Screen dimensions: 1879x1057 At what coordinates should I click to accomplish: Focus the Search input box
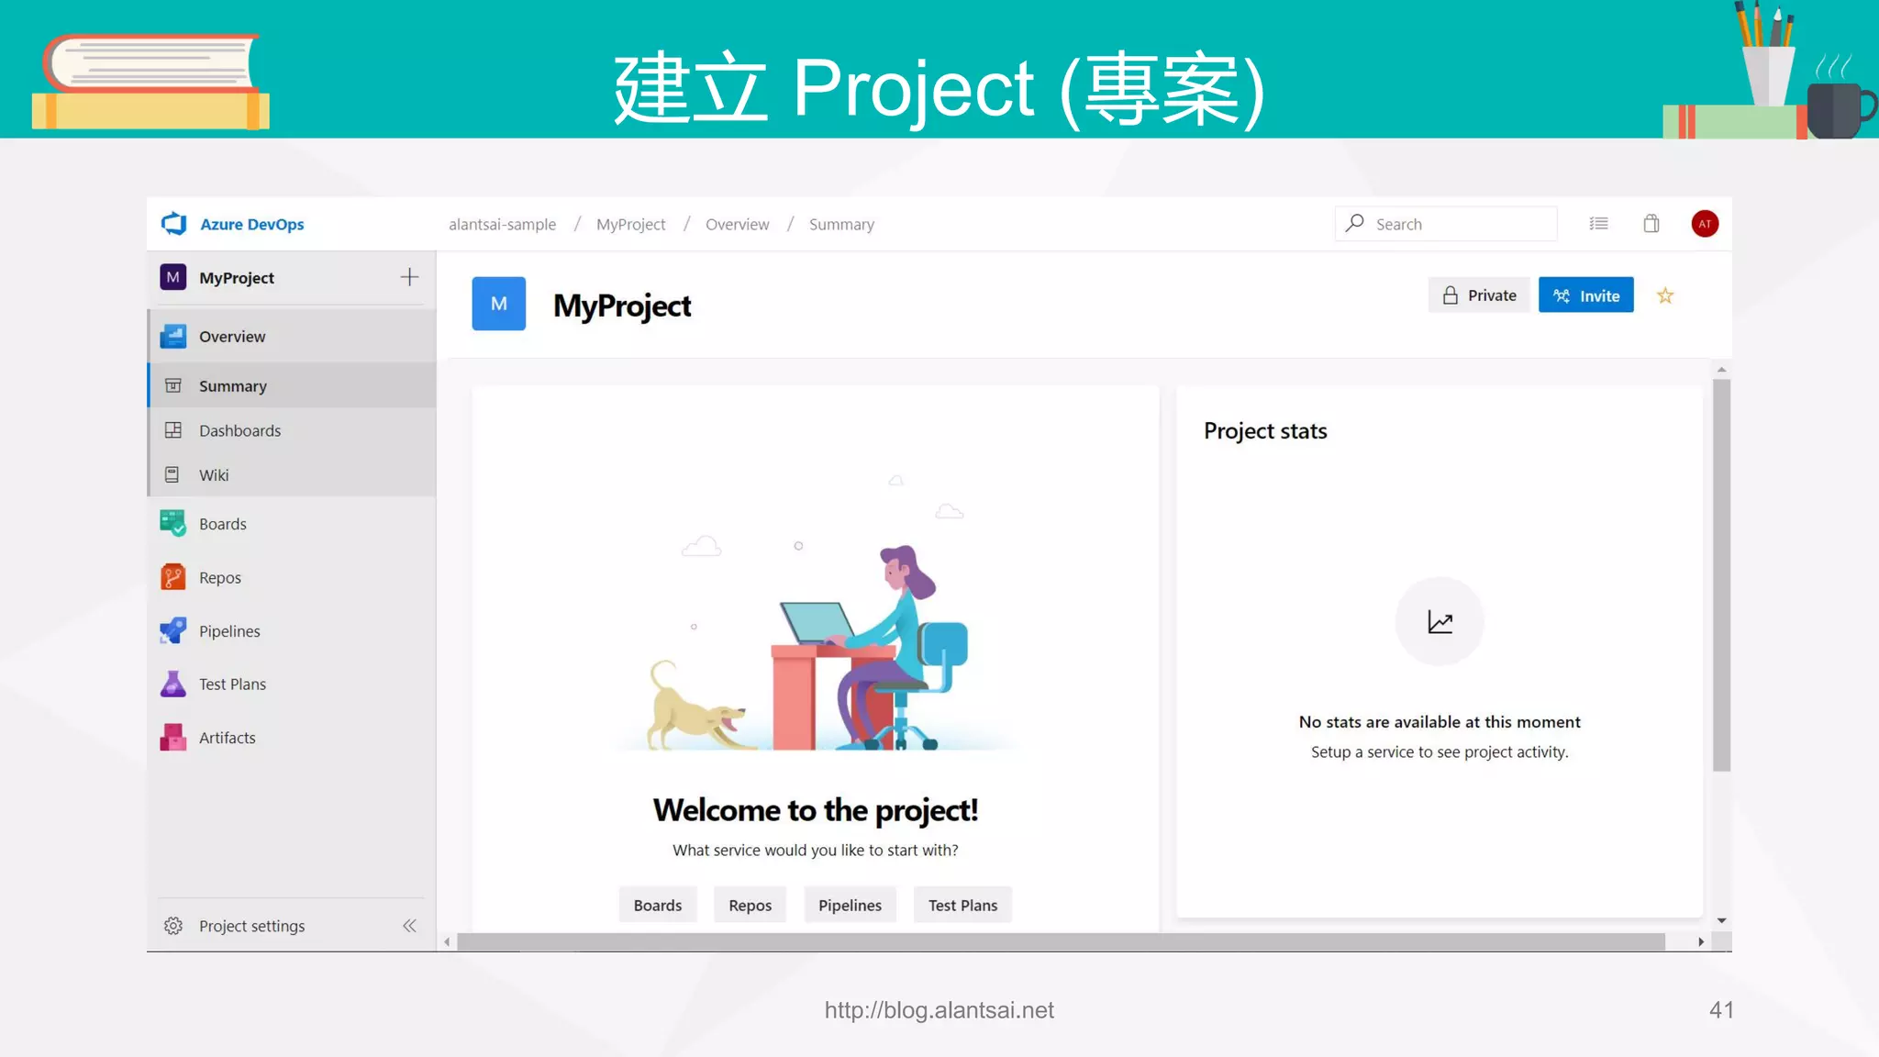click(x=1446, y=224)
